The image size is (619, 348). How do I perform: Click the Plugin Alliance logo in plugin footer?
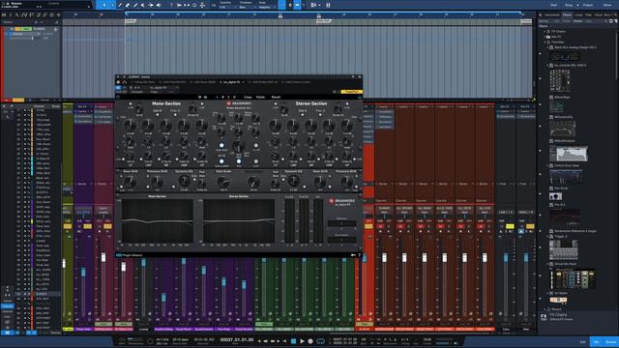[129, 255]
